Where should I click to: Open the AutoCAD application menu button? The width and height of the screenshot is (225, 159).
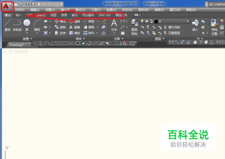pyautogui.click(x=7, y=6)
